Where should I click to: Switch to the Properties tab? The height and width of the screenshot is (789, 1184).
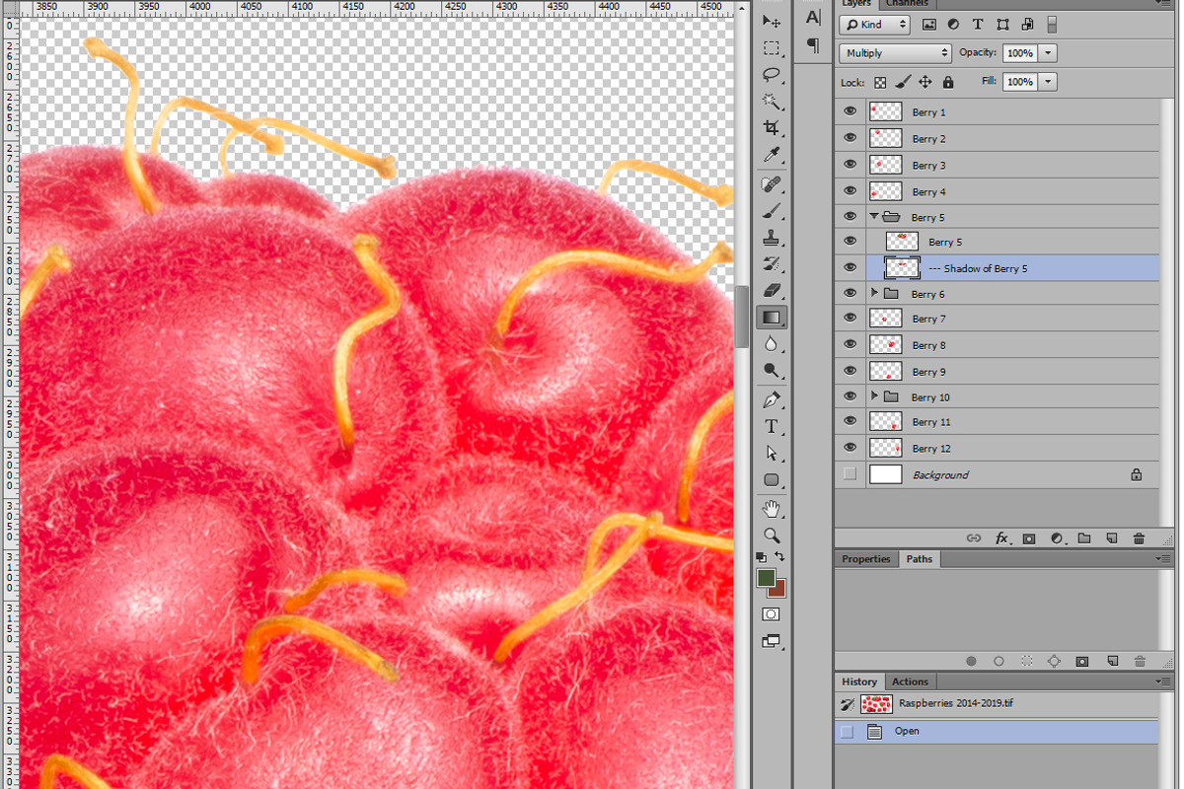(866, 559)
